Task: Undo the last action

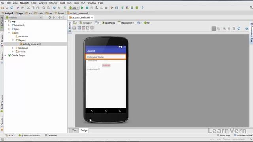Action: [18, 8]
